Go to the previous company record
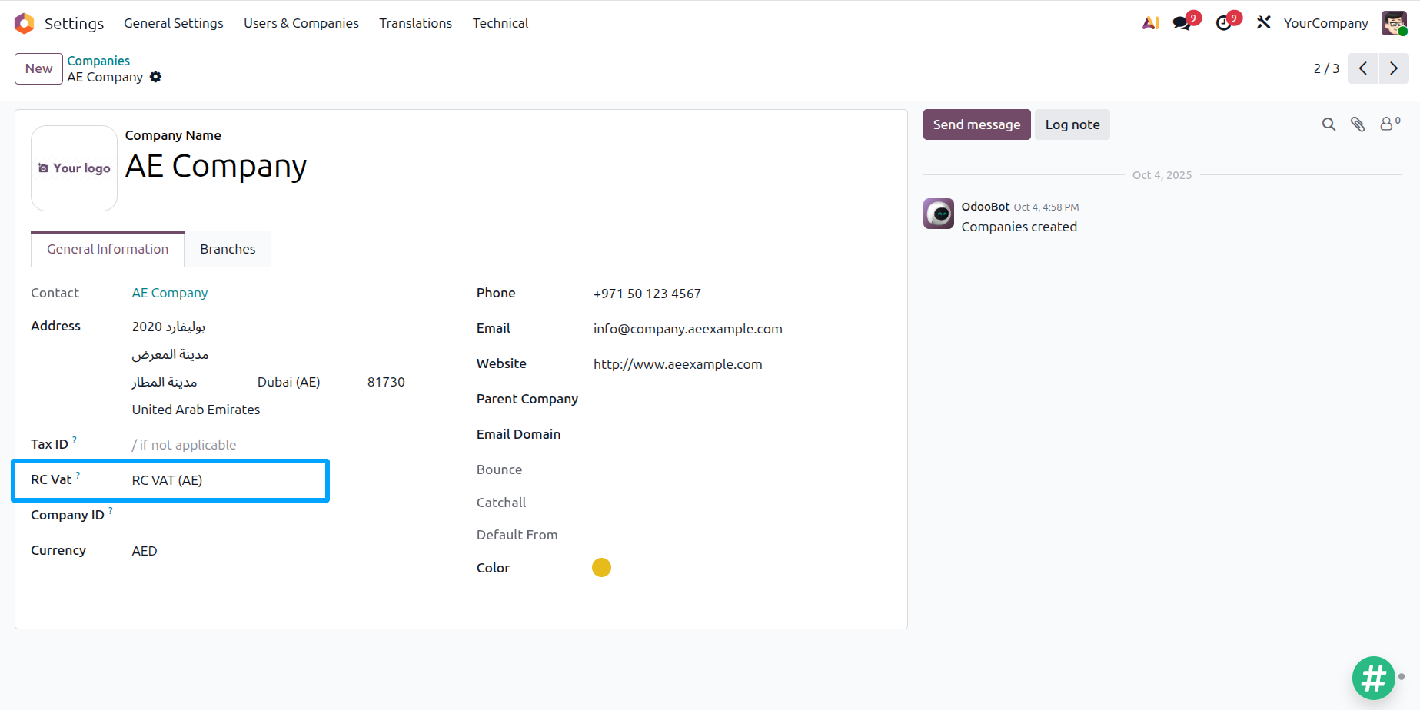Screen dimensions: 1420x710 1363,68
